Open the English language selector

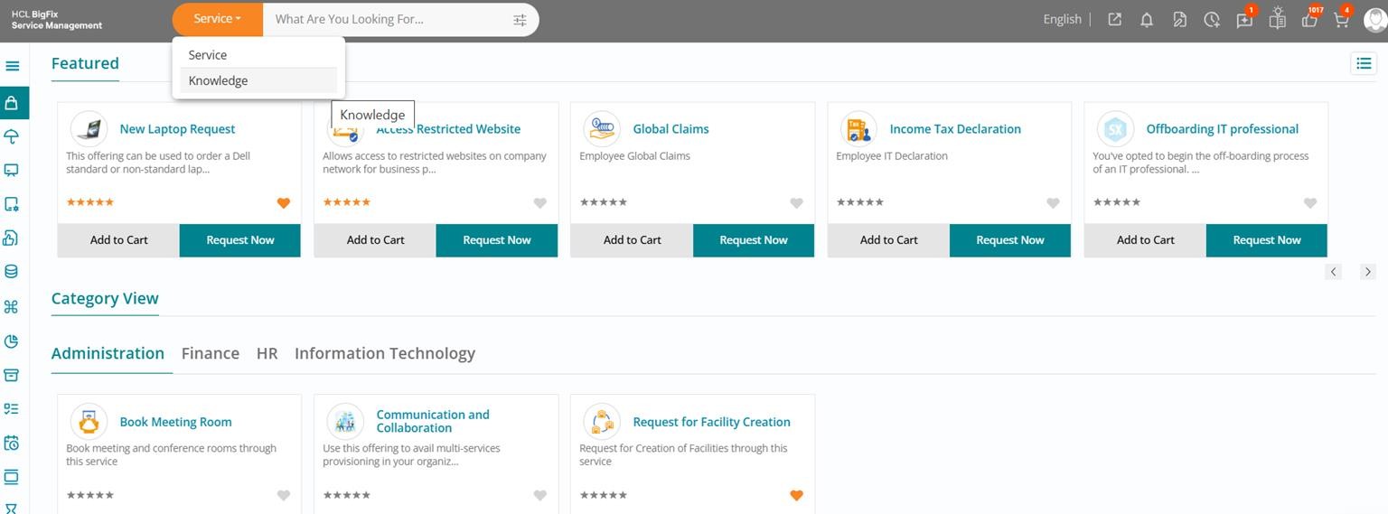coord(1062,19)
